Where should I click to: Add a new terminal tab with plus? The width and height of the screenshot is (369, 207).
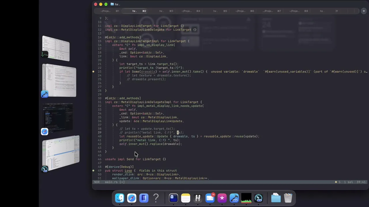pyautogui.click(x=364, y=11)
